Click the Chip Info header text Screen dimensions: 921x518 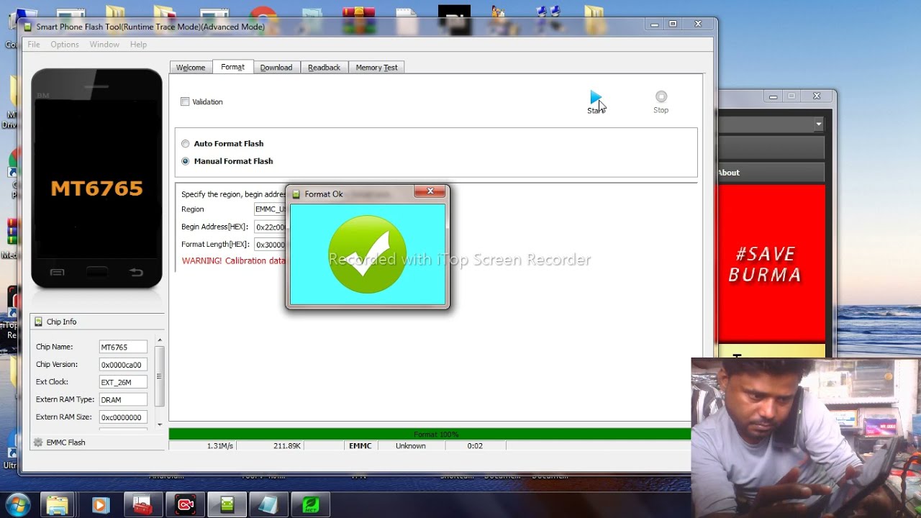tap(61, 322)
